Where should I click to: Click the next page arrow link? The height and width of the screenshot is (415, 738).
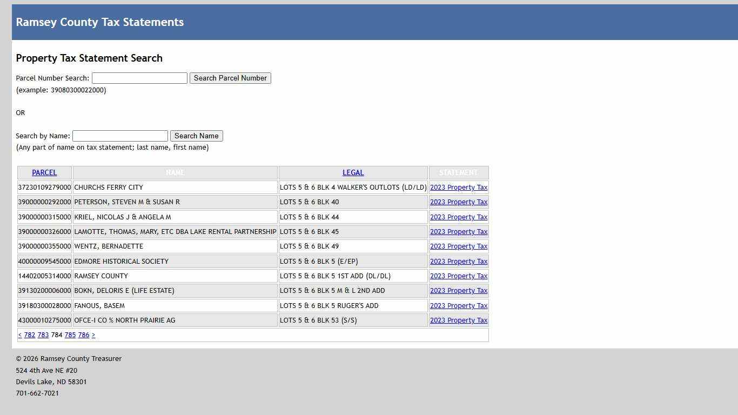click(93, 334)
